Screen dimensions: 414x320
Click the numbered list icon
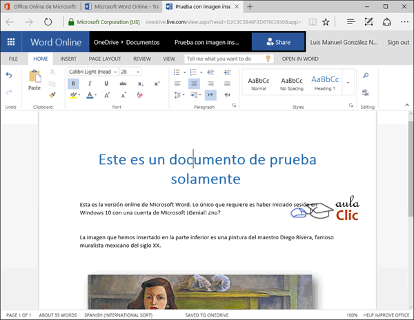coord(193,72)
